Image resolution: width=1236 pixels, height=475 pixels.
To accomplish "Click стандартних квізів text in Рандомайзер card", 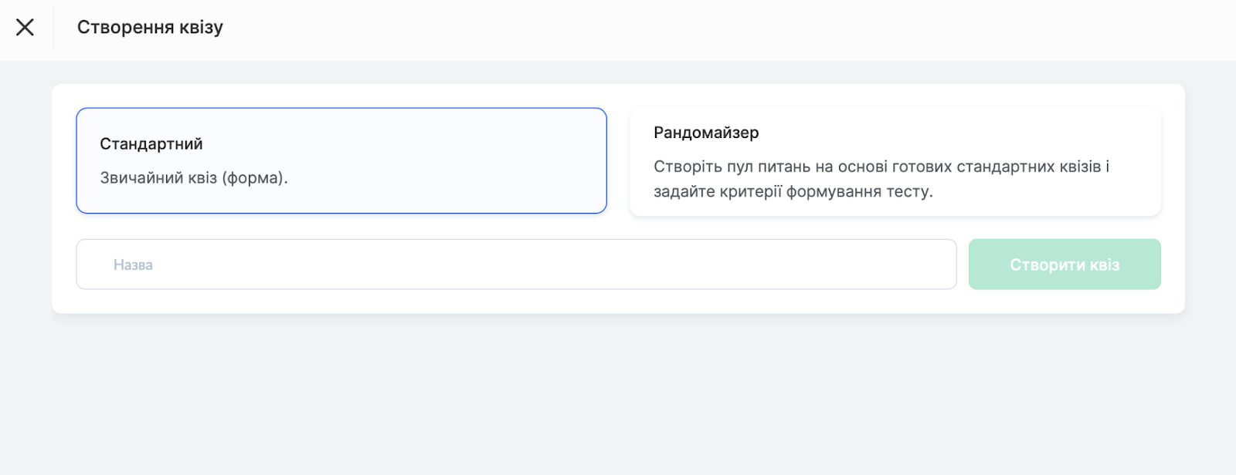I will [x=1029, y=167].
